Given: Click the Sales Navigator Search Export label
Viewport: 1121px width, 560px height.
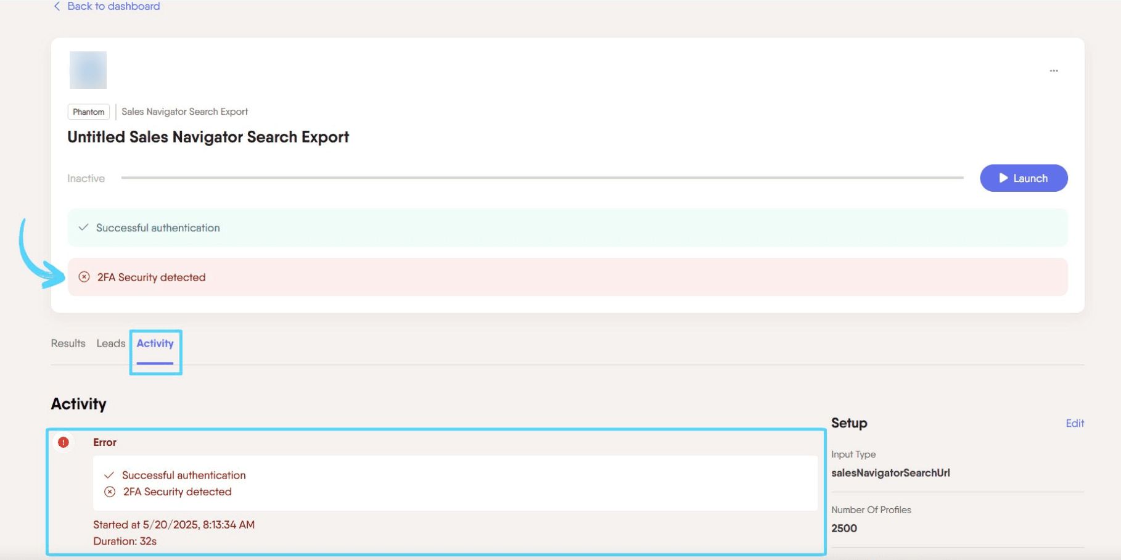Looking at the screenshot, I should (x=184, y=112).
